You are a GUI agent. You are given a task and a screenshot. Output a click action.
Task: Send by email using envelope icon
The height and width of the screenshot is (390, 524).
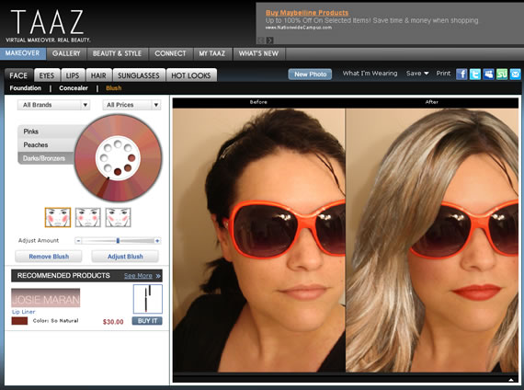click(x=515, y=74)
